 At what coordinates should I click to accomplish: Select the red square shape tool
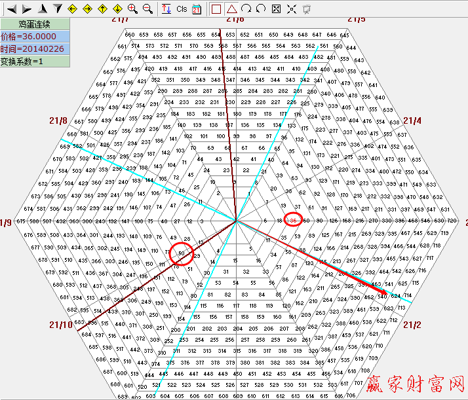[x=216, y=9]
